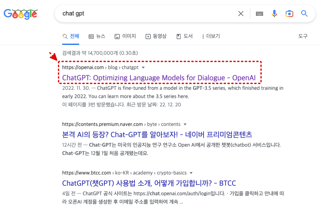Switch to the 도서 tab
Viewport: 320px width, 212px height.
[x=184, y=36]
